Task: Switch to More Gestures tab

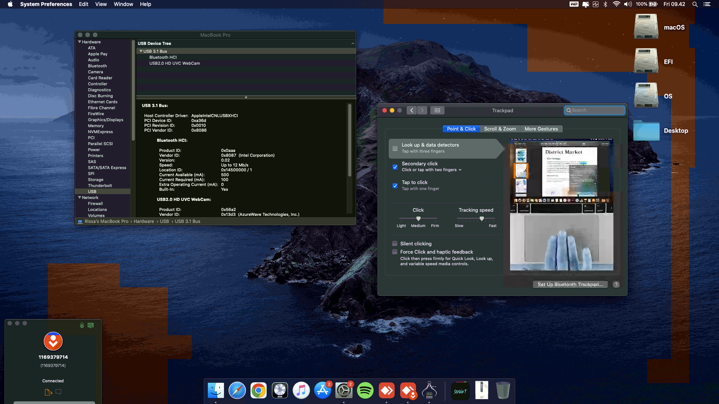Action: (x=541, y=129)
